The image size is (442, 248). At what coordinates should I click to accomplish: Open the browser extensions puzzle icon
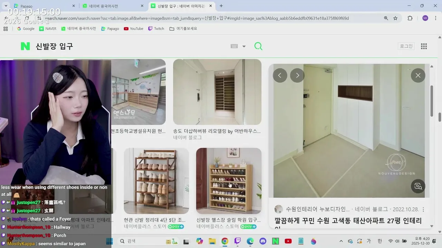410,18
